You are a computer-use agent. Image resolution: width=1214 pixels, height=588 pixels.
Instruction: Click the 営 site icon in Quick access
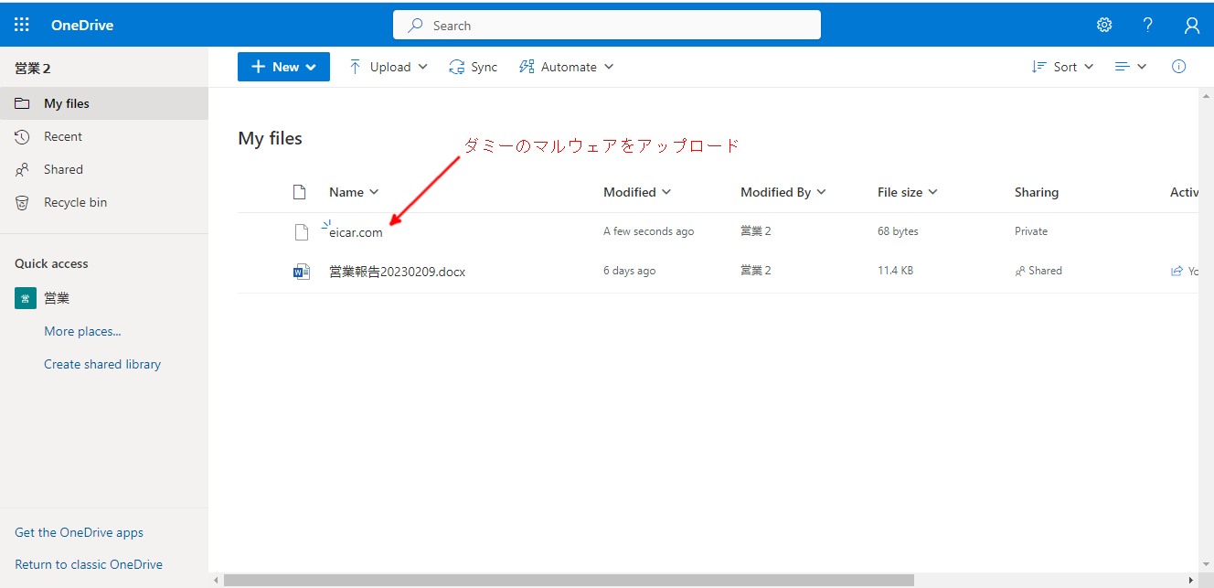coord(26,298)
